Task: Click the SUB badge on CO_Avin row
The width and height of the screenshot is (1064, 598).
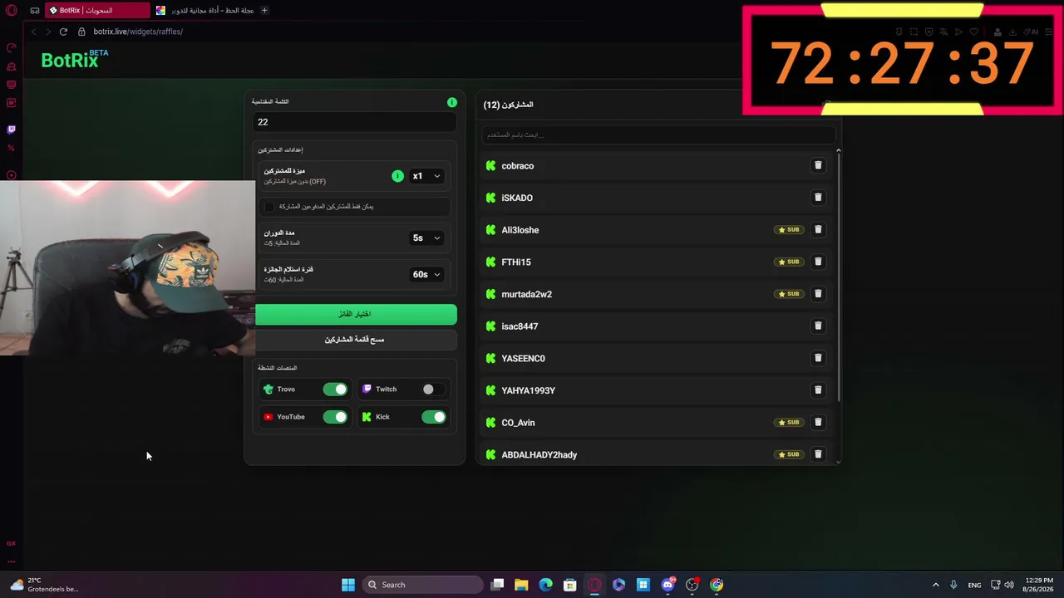Action: pos(789,423)
